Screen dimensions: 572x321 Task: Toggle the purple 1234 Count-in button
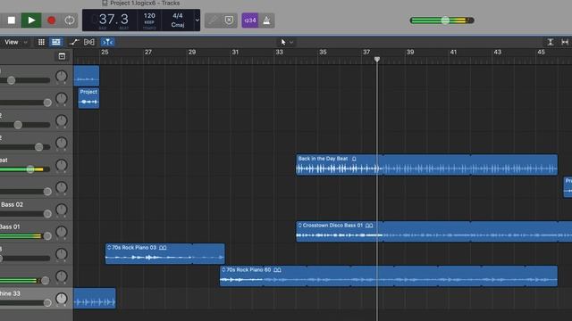click(250, 21)
